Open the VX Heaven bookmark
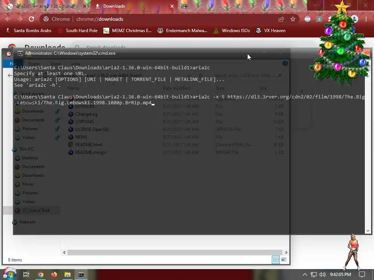Viewport: 374px width, 280px height. pyautogui.click(x=271, y=31)
